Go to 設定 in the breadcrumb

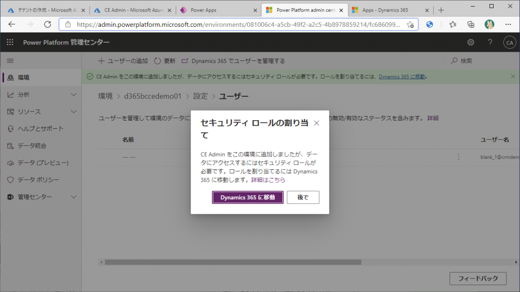pyautogui.click(x=200, y=96)
